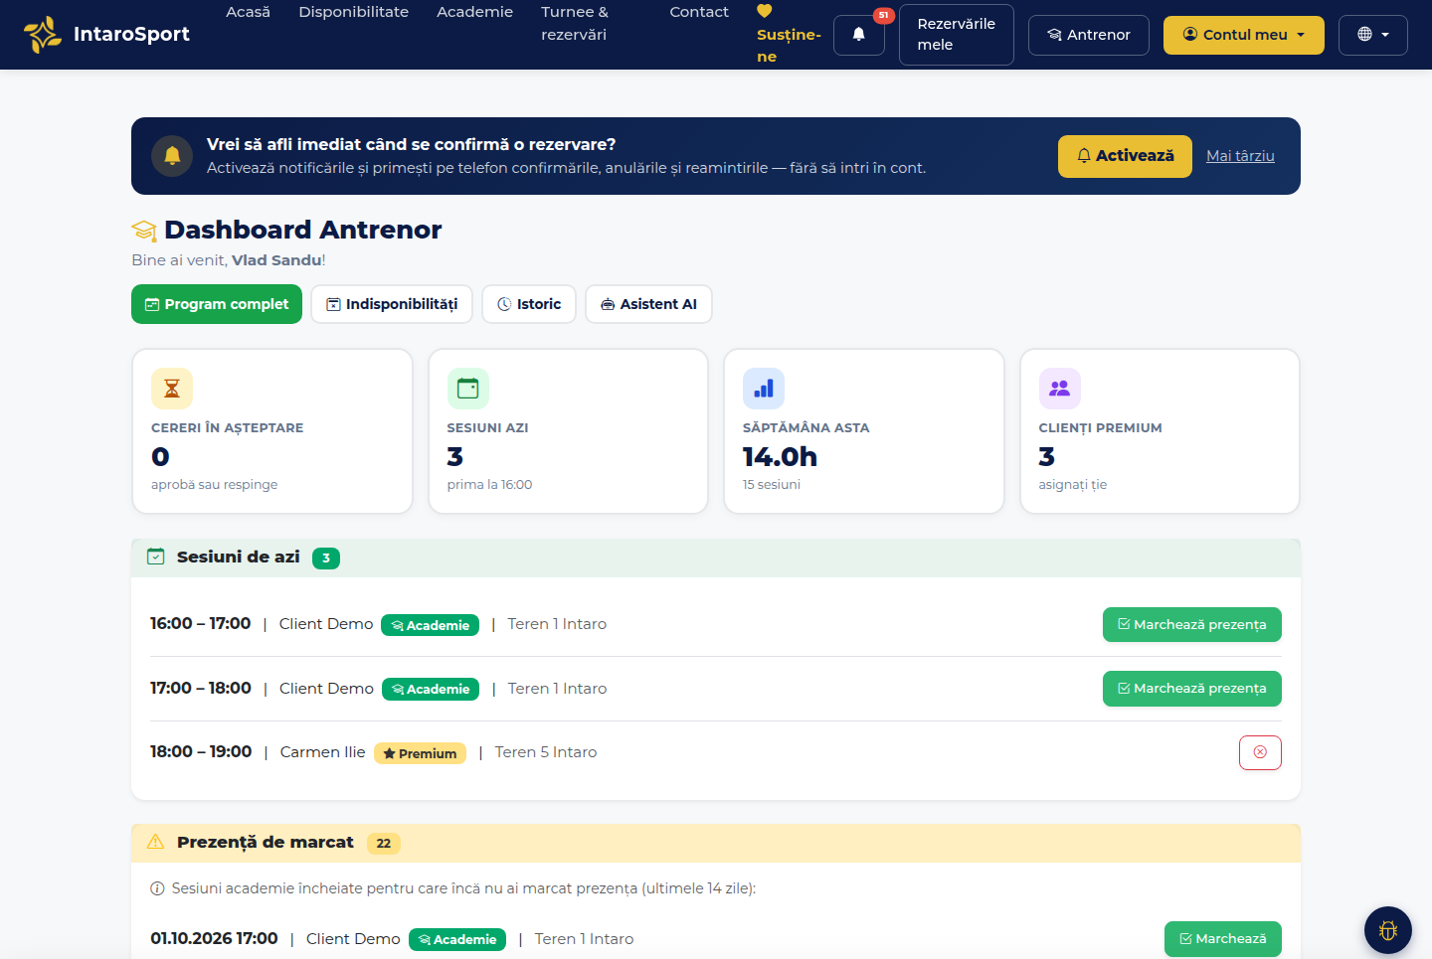Click the Săptămâna asta 14.0h card
This screenshot has width=1432, height=959.
(x=864, y=431)
